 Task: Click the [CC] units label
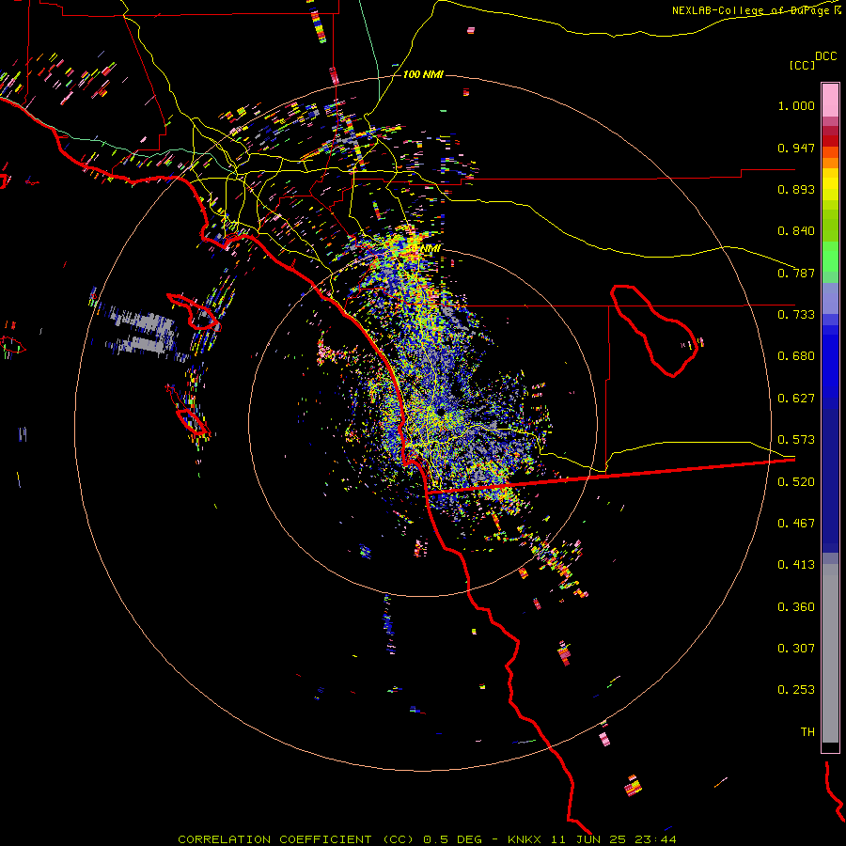click(802, 66)
